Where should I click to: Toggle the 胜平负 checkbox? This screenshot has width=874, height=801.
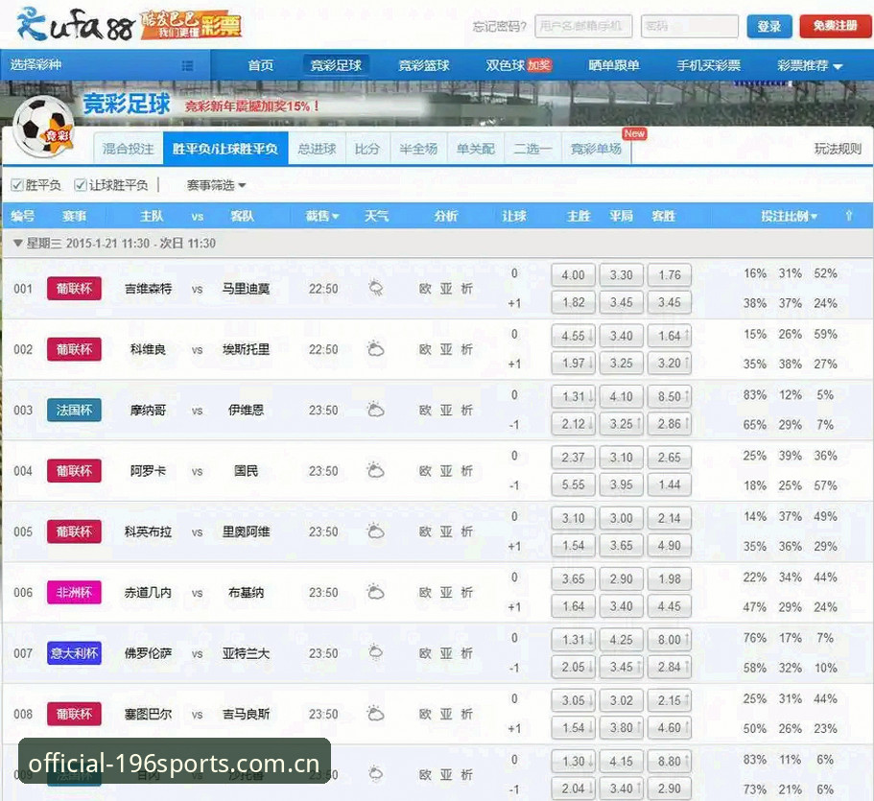tap(17, 185)
